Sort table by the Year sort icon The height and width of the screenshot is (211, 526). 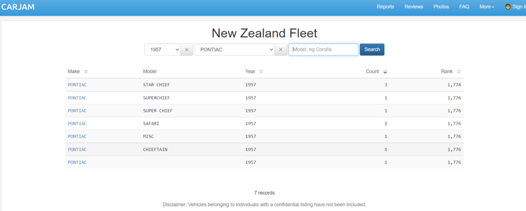tap(261, 72)
